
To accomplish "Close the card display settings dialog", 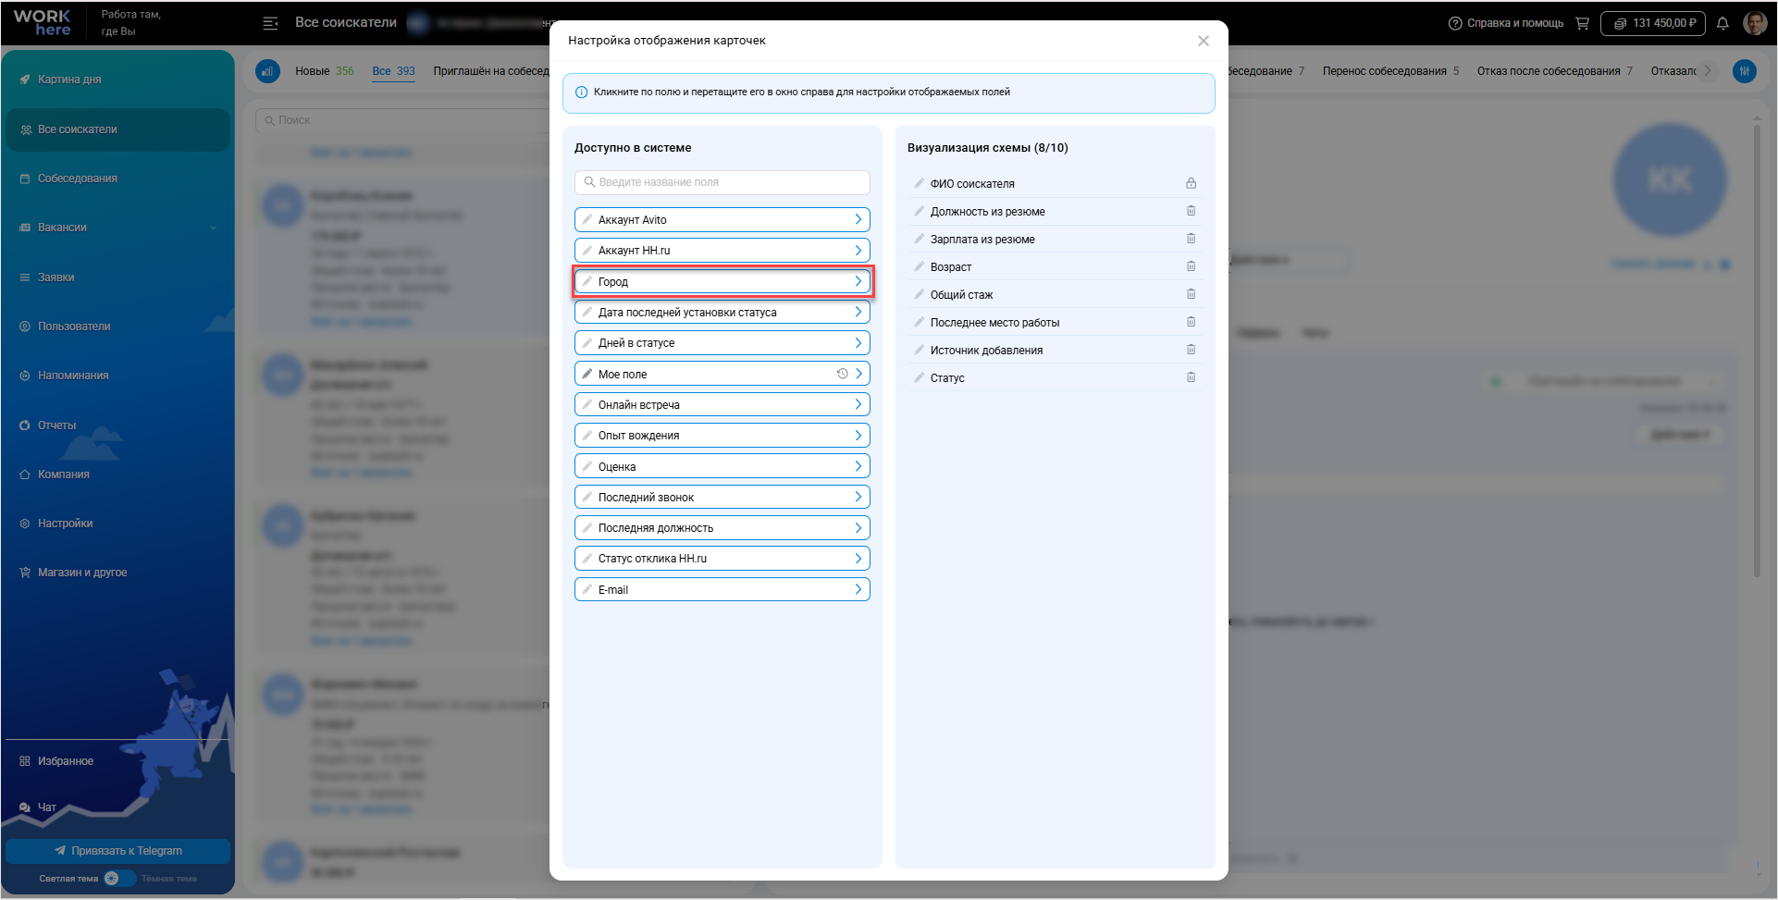I will tap(1204, 41).
